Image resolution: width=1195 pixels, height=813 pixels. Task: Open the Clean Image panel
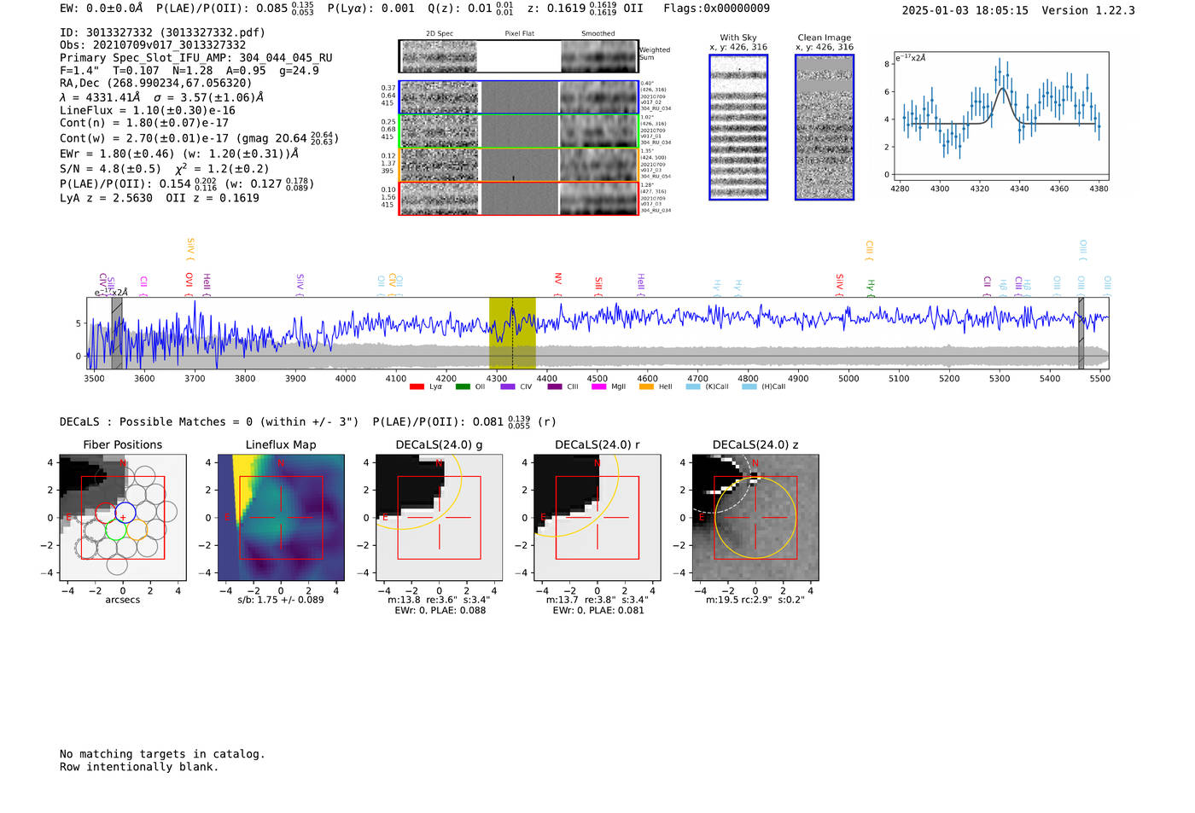pyautogui.click(x=825, y=127)
